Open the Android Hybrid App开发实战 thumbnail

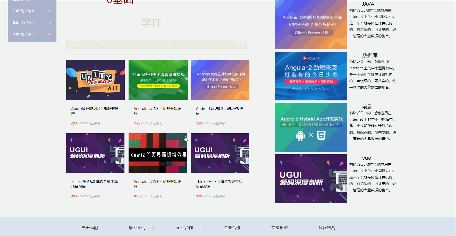point(311,127)
